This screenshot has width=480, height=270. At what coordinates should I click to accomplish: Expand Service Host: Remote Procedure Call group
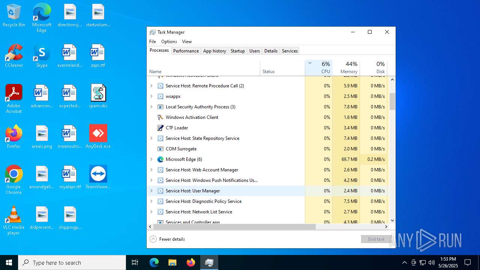pyautogui.click(x=151, y=86)
